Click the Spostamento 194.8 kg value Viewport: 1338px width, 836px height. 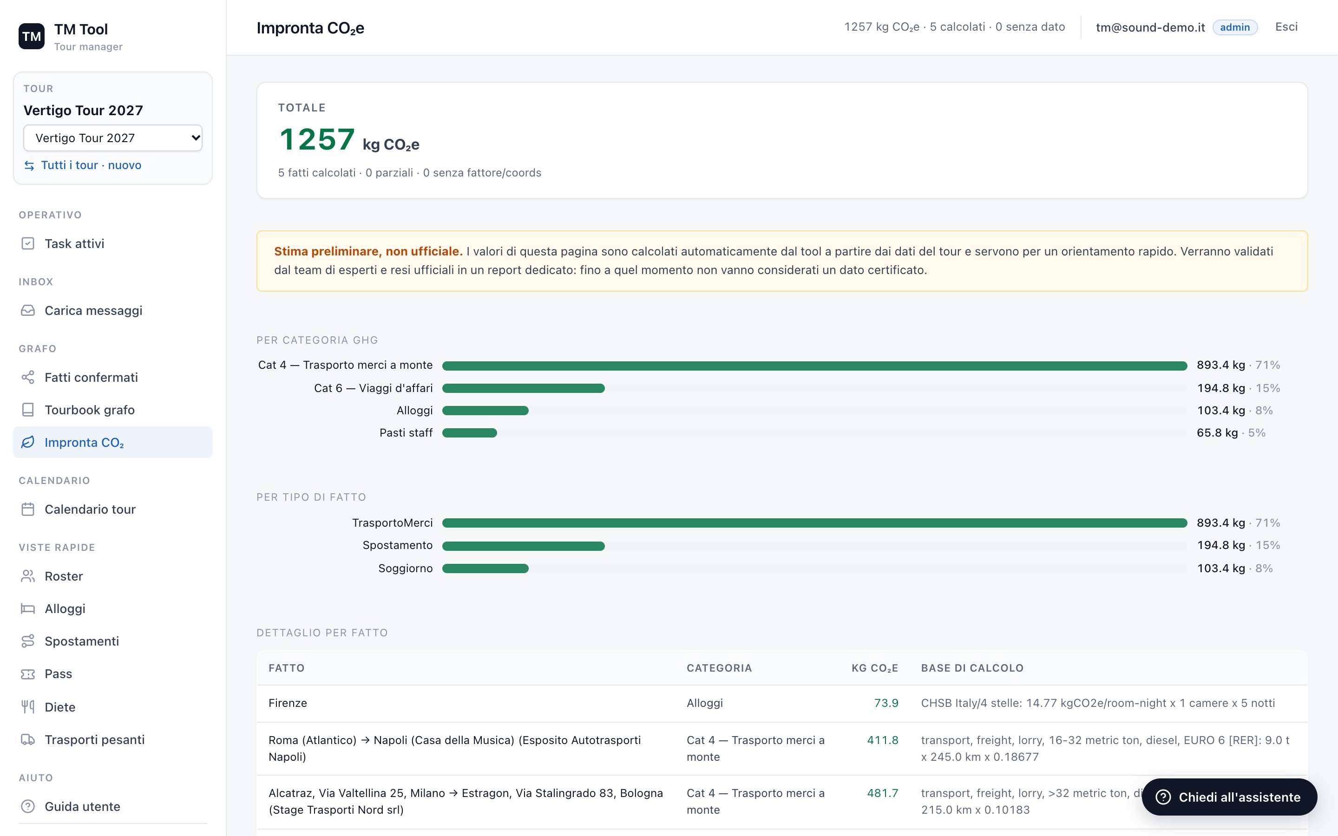[x=1221, y=545]
